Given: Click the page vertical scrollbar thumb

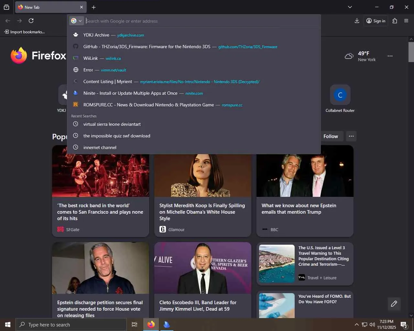Looking at the screenshot, I should (411, 52).
